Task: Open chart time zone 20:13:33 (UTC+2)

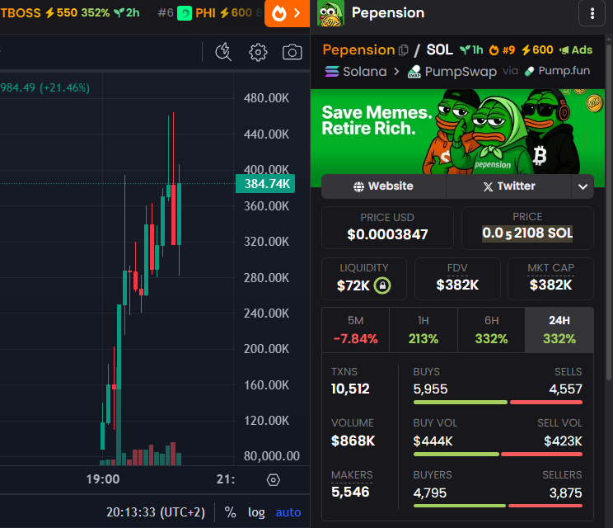Action: click(156, 512)
